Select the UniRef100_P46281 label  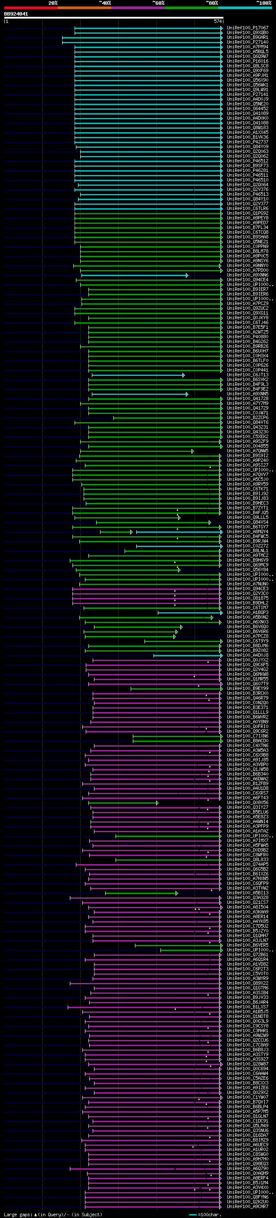point(248,170)
